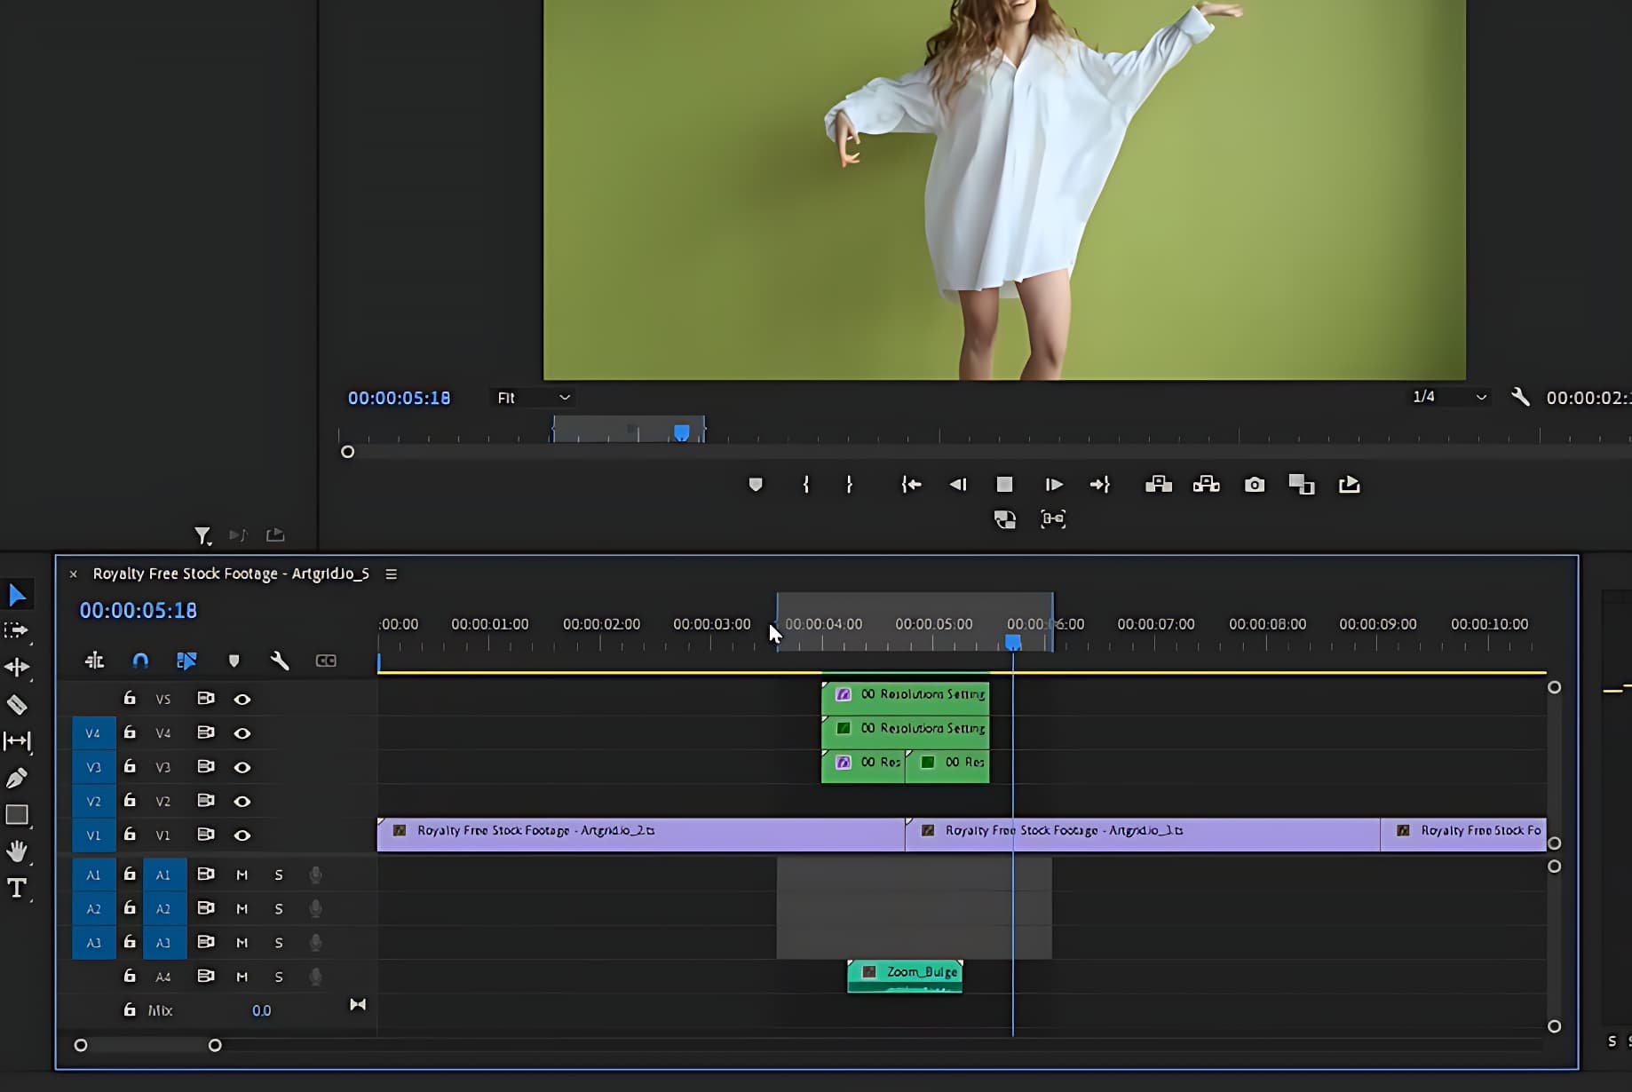The image size is (1632, 1092).
Task: Click the Export Frame camera icon
Action: (1254, 485)
